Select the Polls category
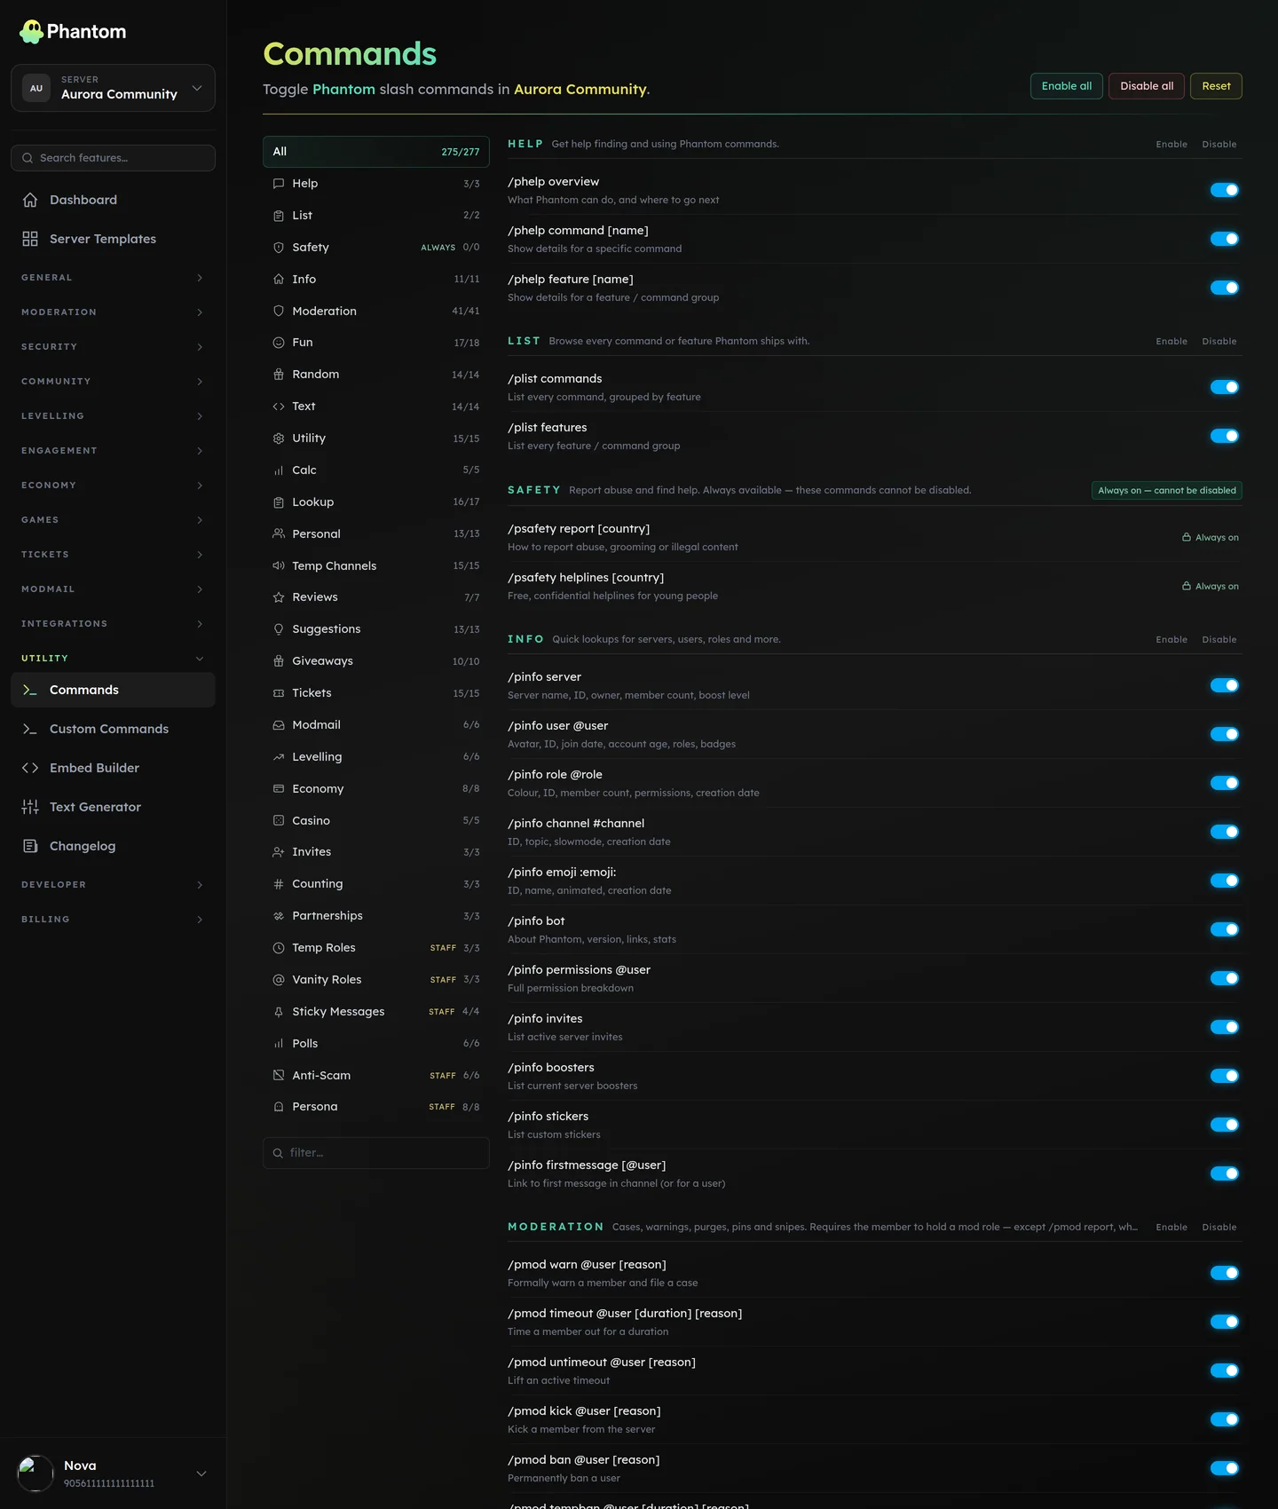Image resolution: width=1278 pixels, height=1509 pixels. [376, 1044]
